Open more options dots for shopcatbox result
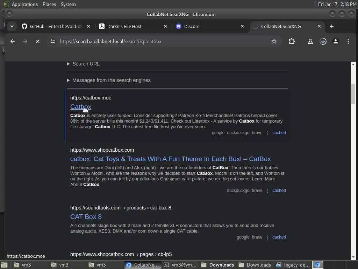This screenshot has width=358, height=269. (x=267, y=191)
